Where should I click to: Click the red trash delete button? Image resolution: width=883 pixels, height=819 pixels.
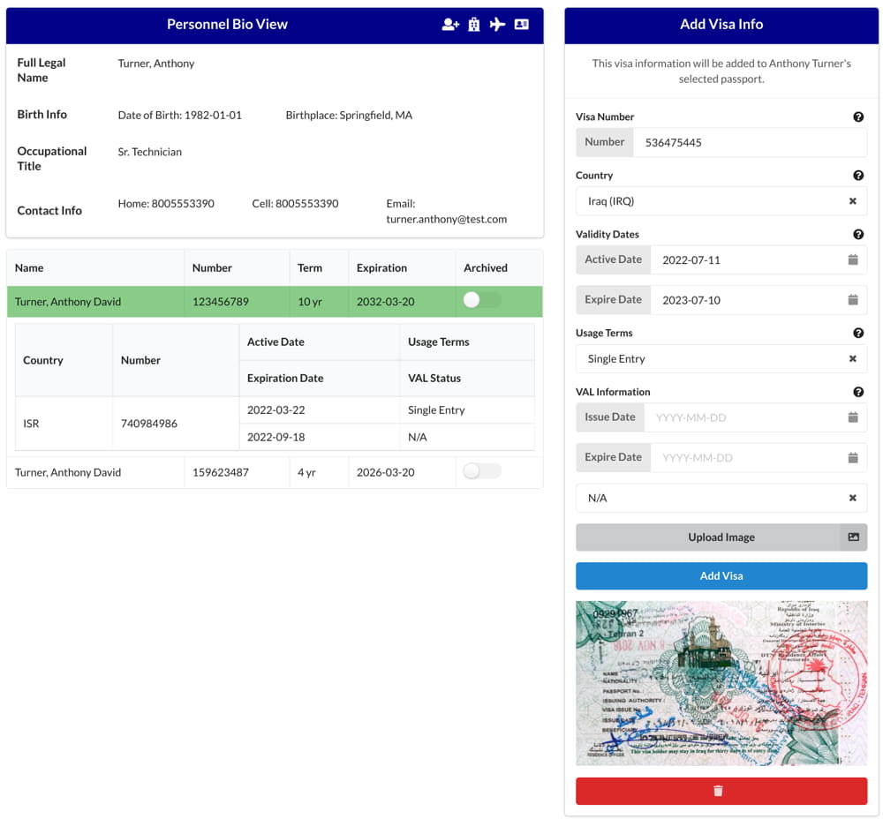point(721,792)
